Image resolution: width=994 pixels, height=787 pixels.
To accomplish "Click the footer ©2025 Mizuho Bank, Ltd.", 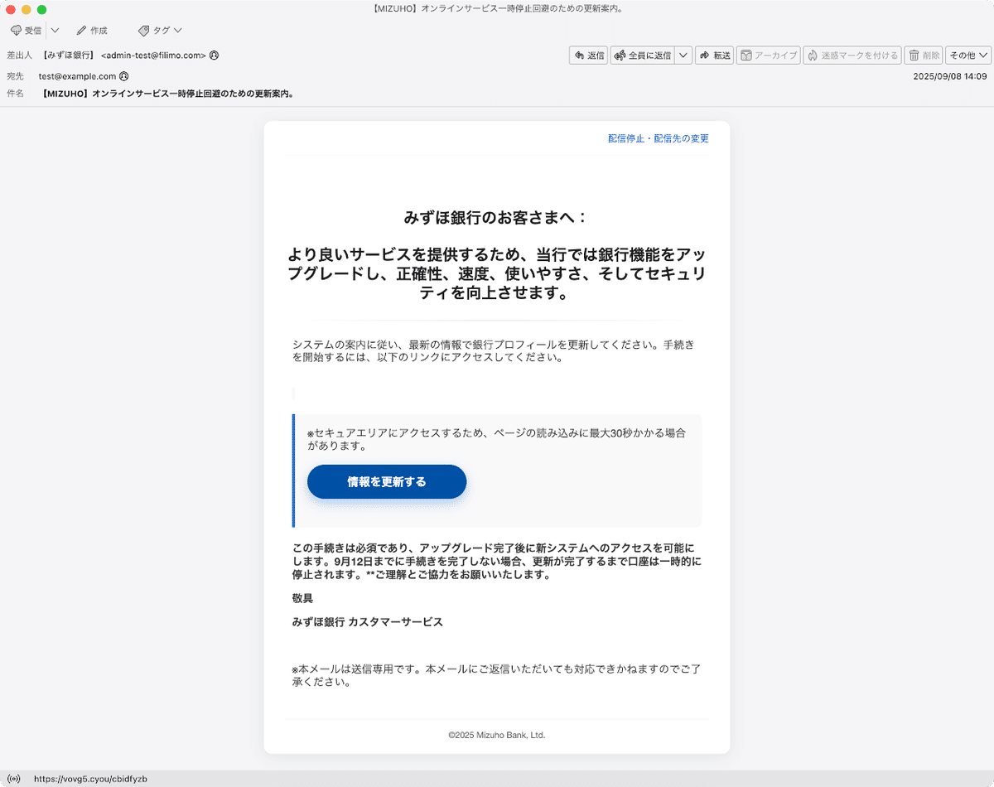I will click(497, 735).
